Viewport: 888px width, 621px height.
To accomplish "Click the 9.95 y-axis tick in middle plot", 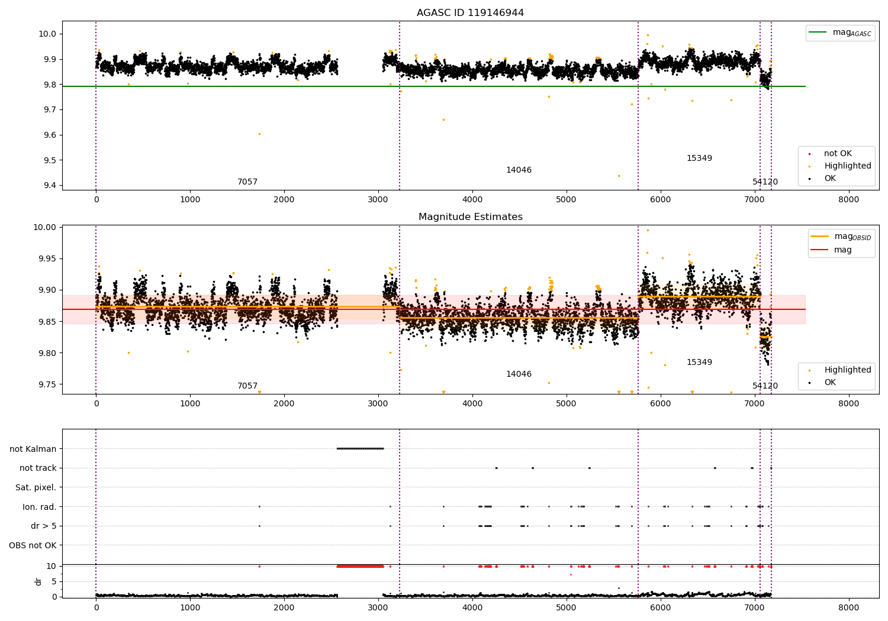I will pyautogui.click(x=47, y=259).
